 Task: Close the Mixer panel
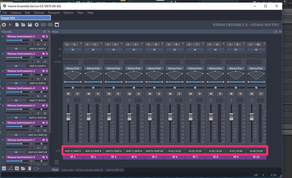point(280,32)
